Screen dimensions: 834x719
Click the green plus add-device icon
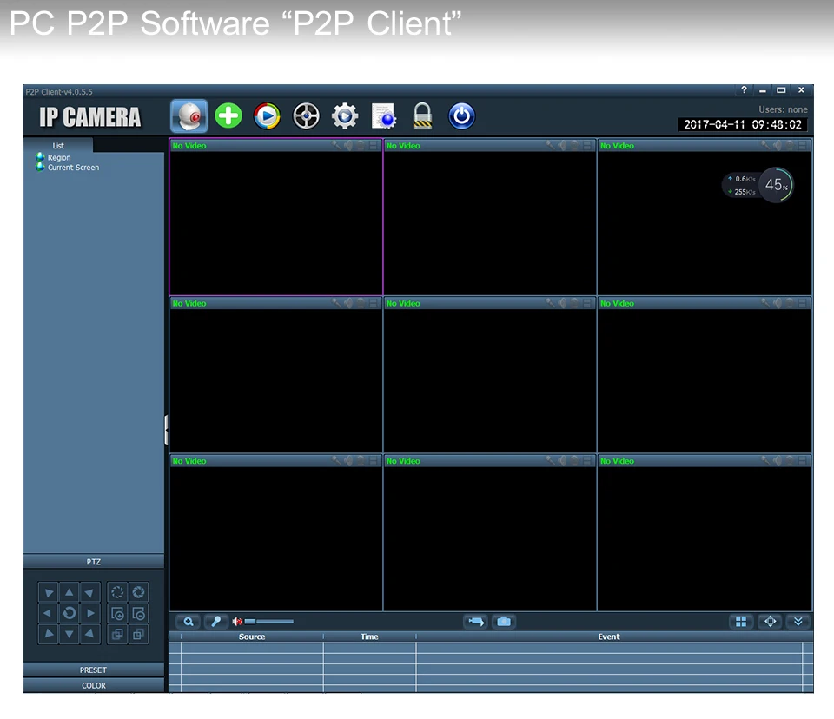[228, 115]
